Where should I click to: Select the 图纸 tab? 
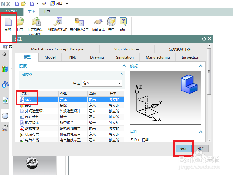click(x=73, y=57)
